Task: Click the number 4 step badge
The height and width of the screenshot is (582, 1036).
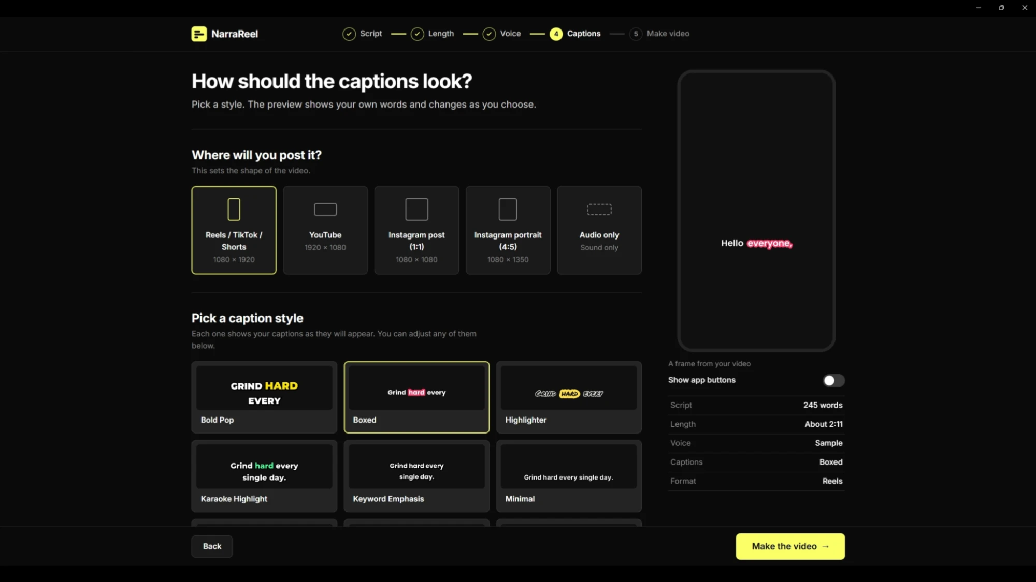Action: (556, 34)
